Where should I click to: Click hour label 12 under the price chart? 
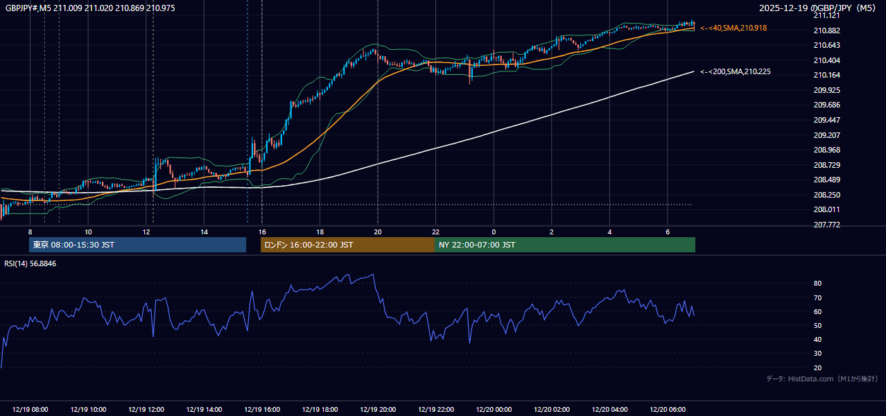(x=146, y=232)
